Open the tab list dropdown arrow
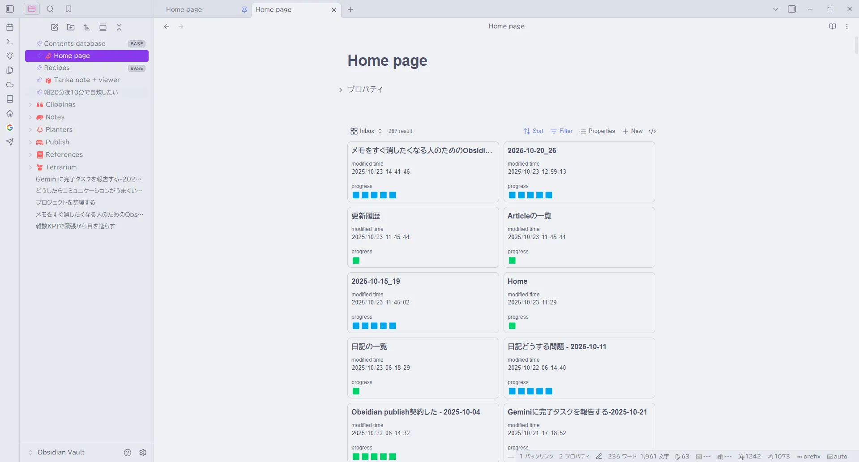Screen dimensions: 859x462 pyautogui.click(x=776, y=9)
